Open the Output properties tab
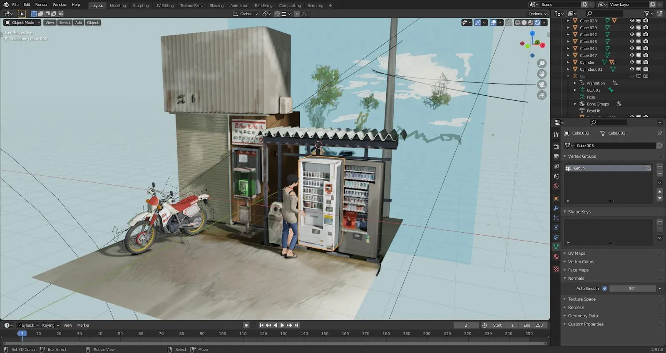 (556, 157)
